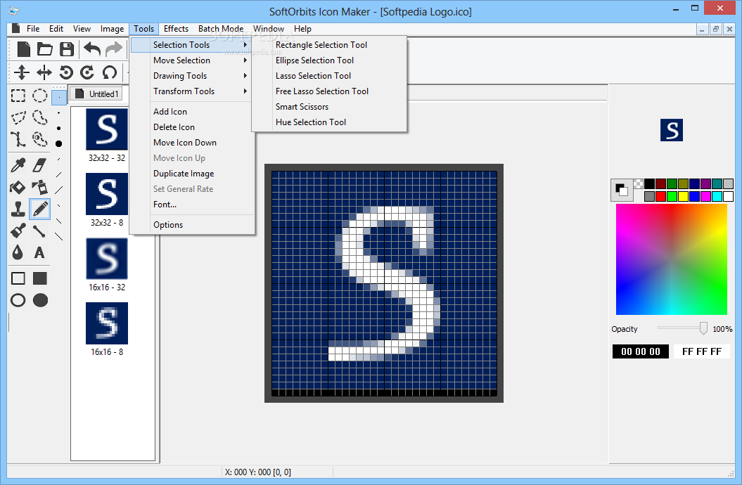This screenshot has height=485, width=742.
Task: Select the Spray can tool
Action: 40,187
